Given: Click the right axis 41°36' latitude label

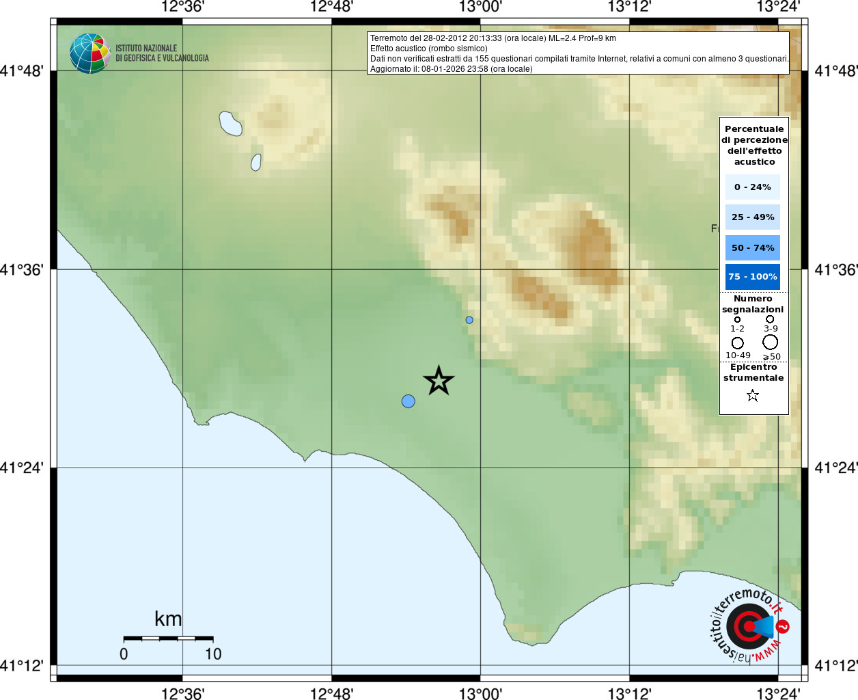Looking at the screenshot, I should pyautogui.click(x=836, y=269).
